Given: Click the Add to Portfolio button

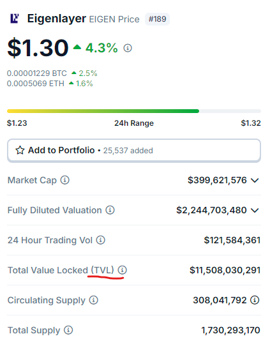Looking at the screenshot, I should pyautogui.click(x=134, y=151).
